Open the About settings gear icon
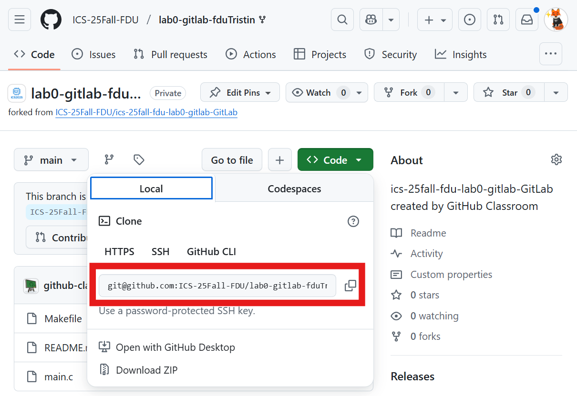Viewport: 577px width, 396px height. tap(556, 160)
